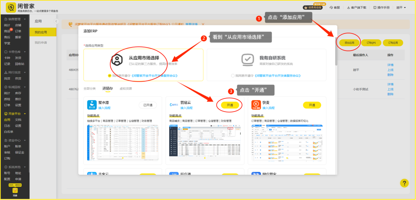Click the 聚水潭 app icon
Viewport: 416px width, 200px height.
(x=92, y=105)
